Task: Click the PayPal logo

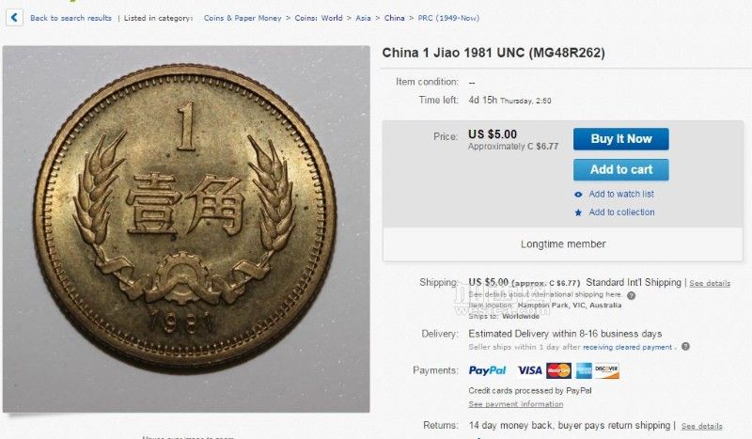Action: pyautogui.click(x=487, y=370)
